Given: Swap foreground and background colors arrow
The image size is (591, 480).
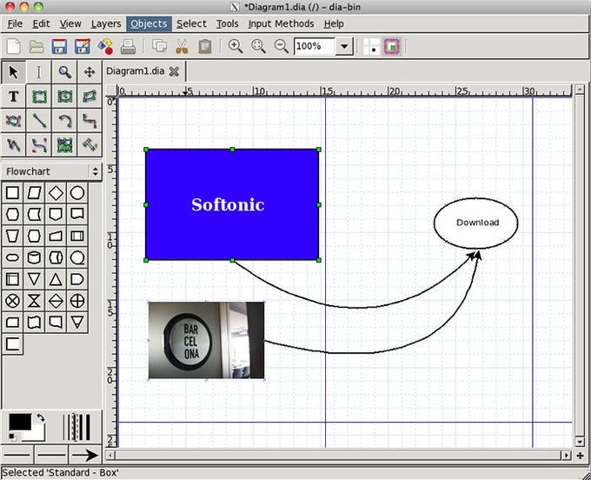Looking at the screenshot, I should (40, 417).
